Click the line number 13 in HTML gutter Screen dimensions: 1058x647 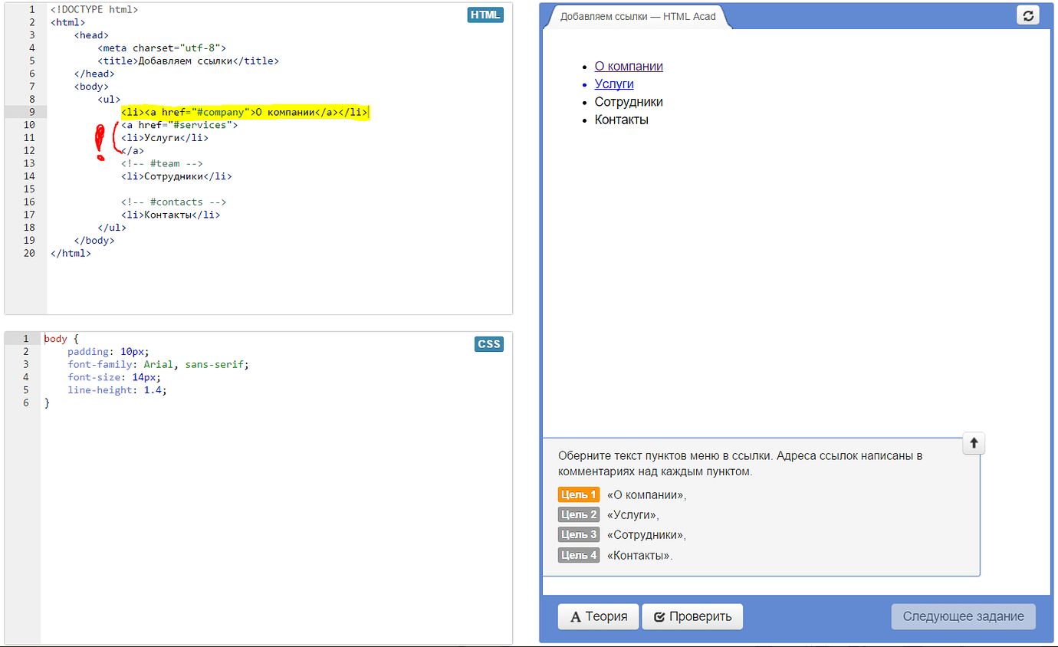tap(29, 163)
